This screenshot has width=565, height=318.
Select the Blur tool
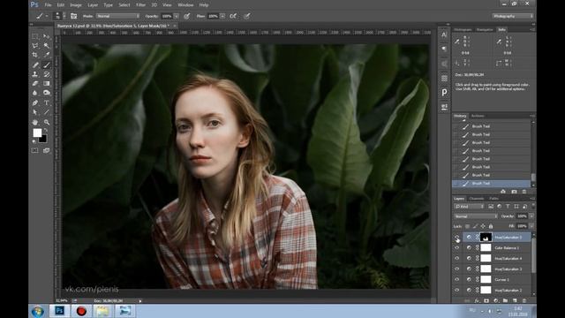click(x=35, y=93)
